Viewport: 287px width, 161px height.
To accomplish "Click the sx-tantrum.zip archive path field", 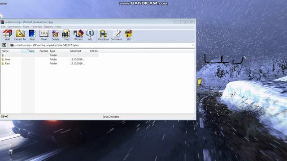I will [102, 45].
